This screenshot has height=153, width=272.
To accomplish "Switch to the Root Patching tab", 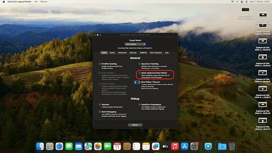I will click(156, 53).
